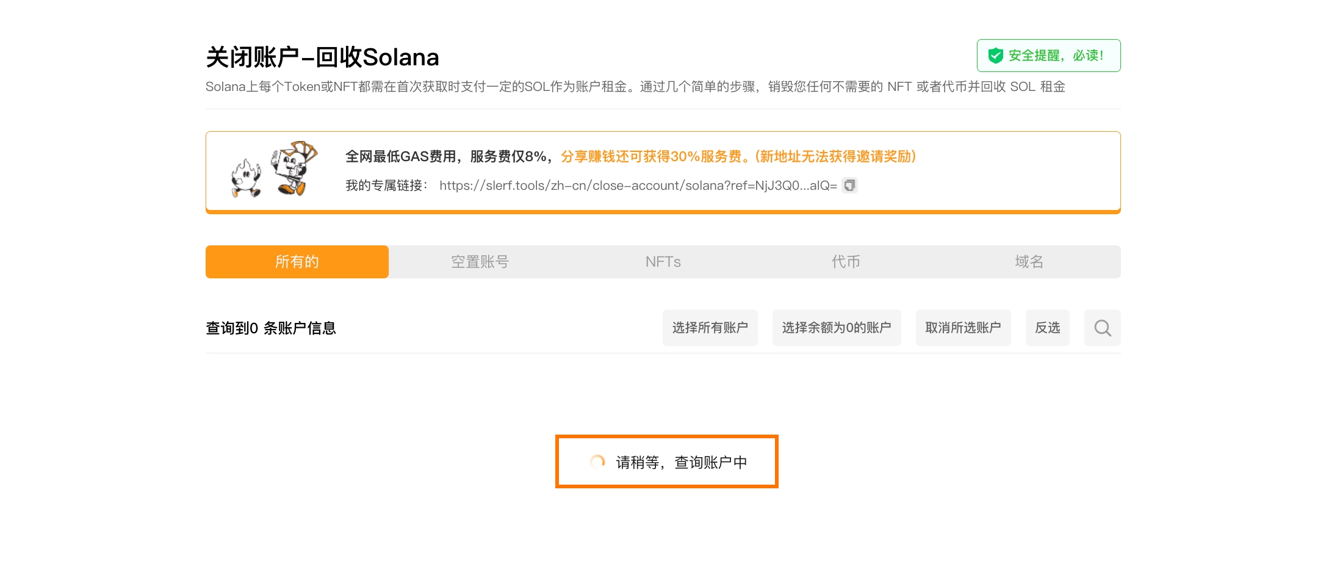
Task: Click 选择余额为0的账户 button
Action: [837, 328]
